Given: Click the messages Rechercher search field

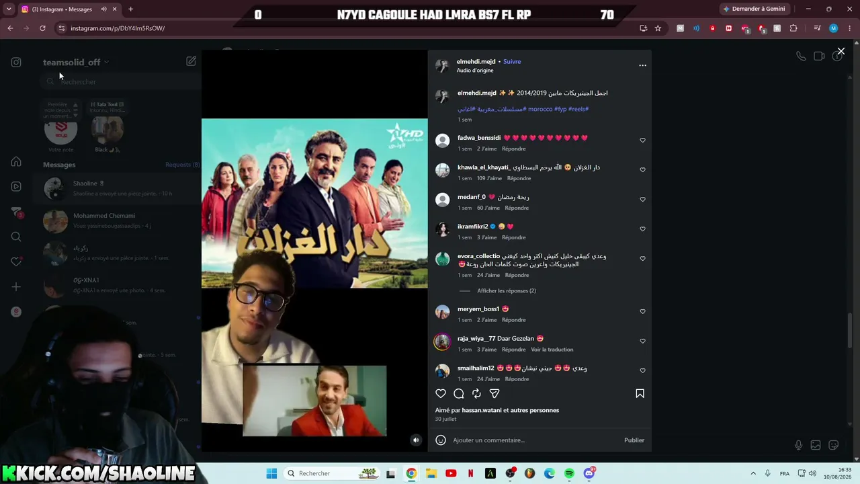Looking at the screenshot, I should pyautogui.click(x=121, y=81).
